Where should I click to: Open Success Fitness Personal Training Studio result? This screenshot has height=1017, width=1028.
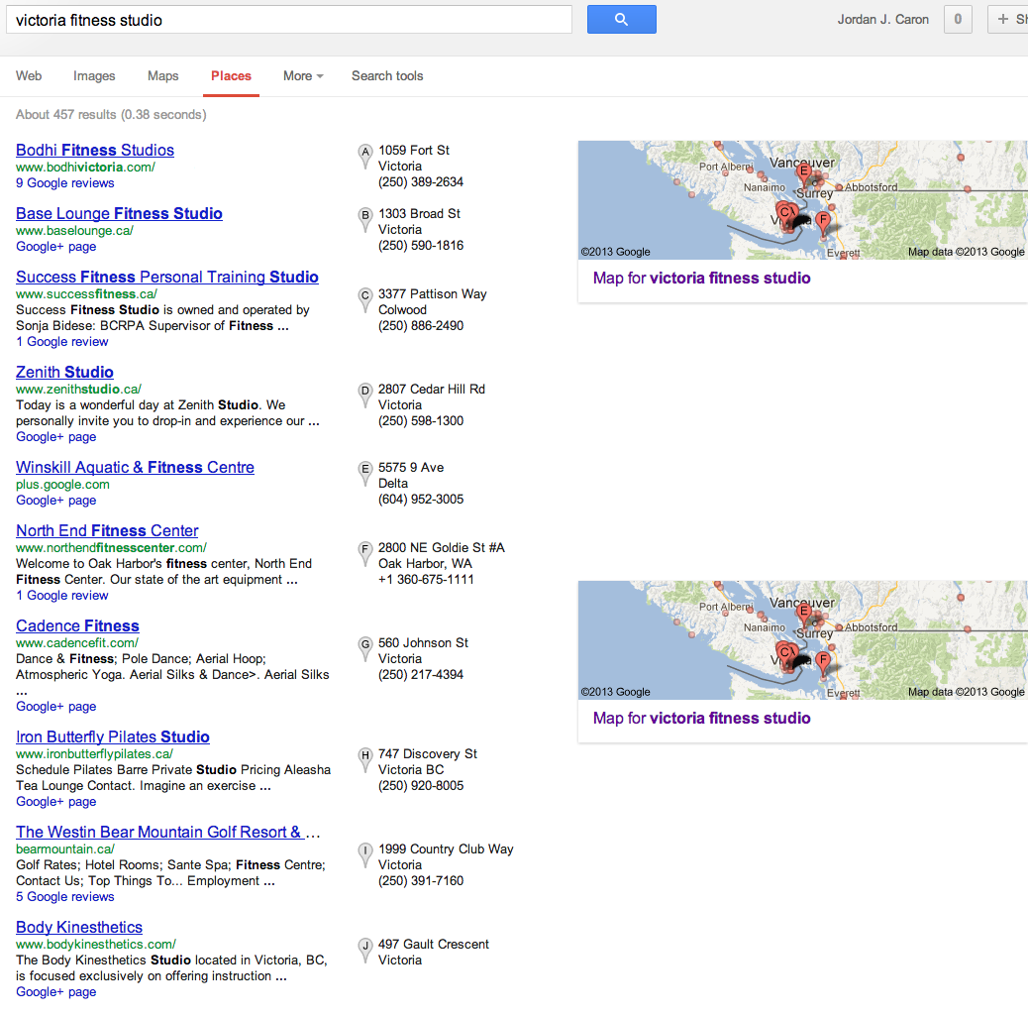[x=167, y=277]
